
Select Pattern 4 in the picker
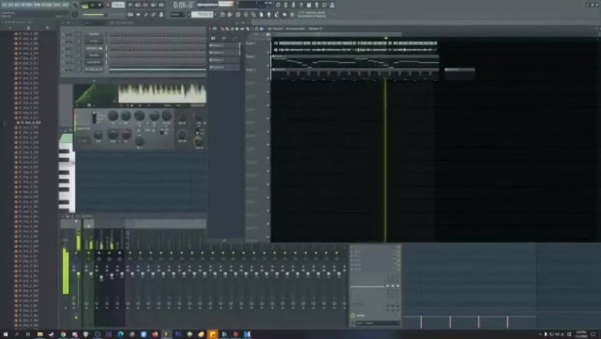point(224,67)
